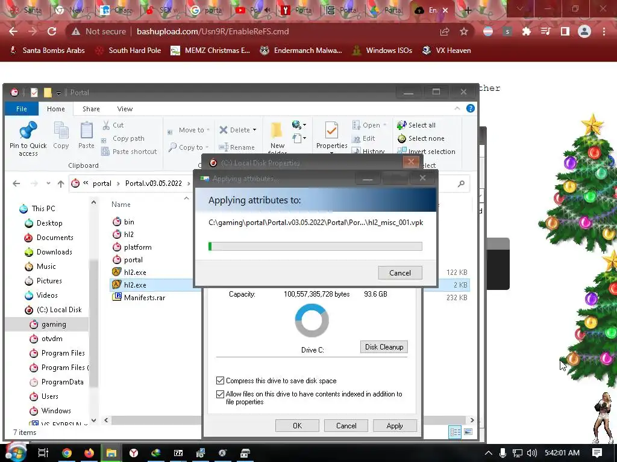Screen dimensions: 617x462
Task: Click OK in Local Disk Properties
Action: click(297, 426)
